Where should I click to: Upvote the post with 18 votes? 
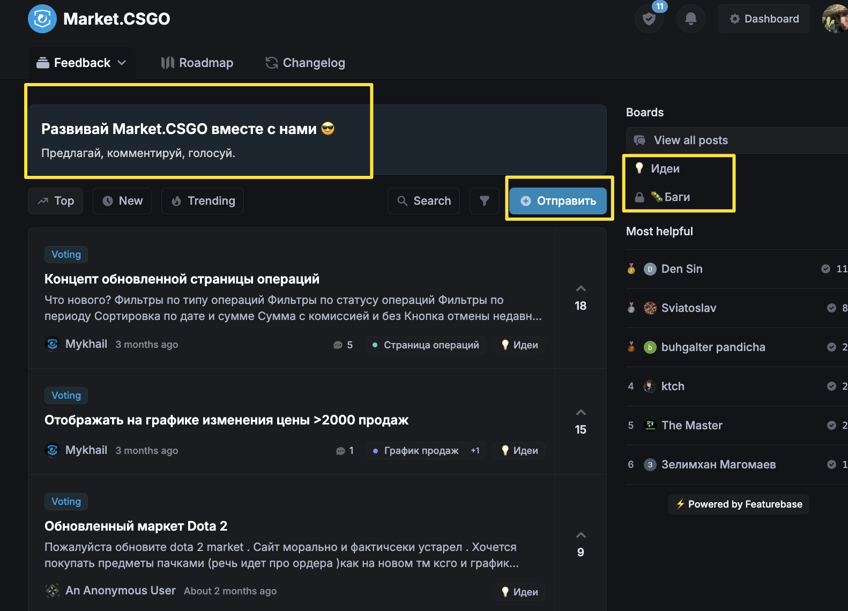tap(581, 289)
